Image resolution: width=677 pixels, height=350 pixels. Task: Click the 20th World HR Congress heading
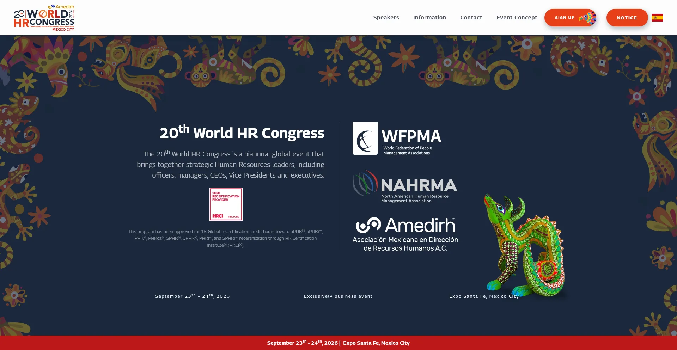tap(242, 133)
